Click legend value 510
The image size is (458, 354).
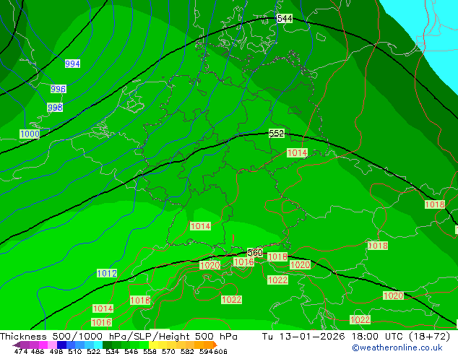(x=75, y=351)
